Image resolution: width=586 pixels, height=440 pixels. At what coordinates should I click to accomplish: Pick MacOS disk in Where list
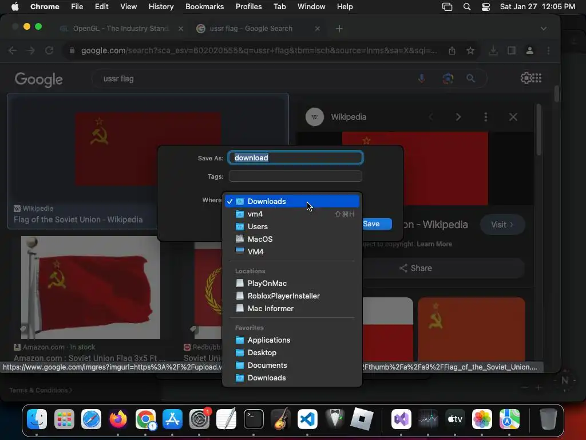[292, 239]
